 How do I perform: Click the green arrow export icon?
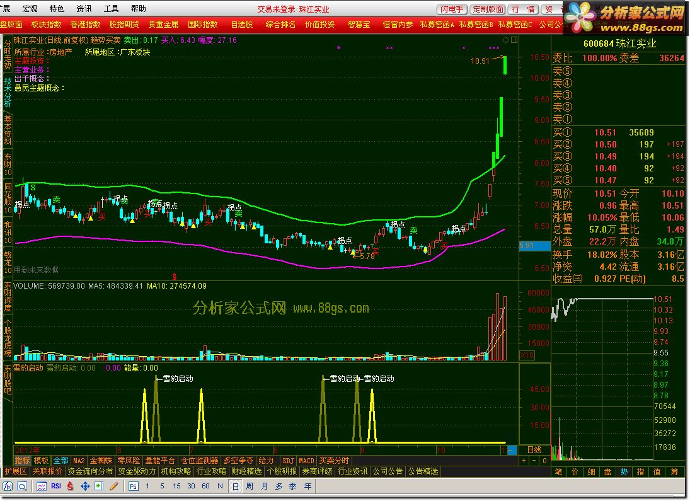click(x=99, y=487)
